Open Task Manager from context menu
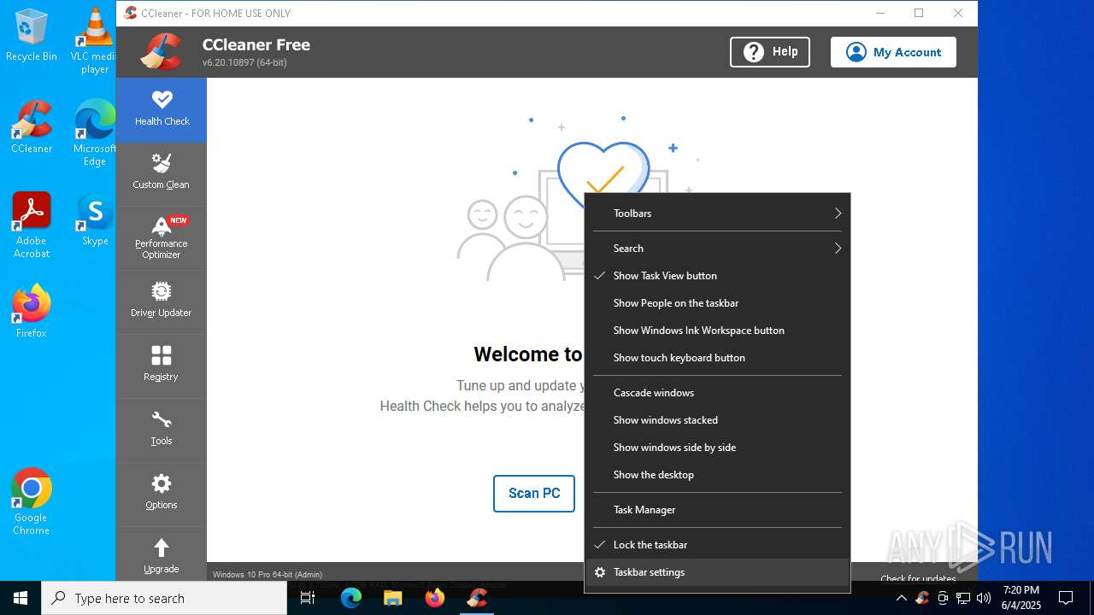Image resolution: width=1094 pixels, height=615 pixels. [x=717, y=510]
